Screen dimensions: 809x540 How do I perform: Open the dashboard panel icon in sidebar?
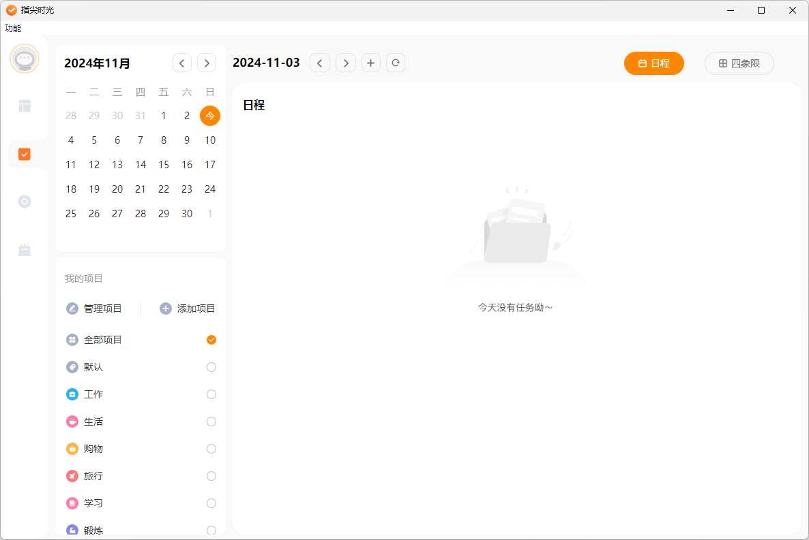tap(25, 106)
